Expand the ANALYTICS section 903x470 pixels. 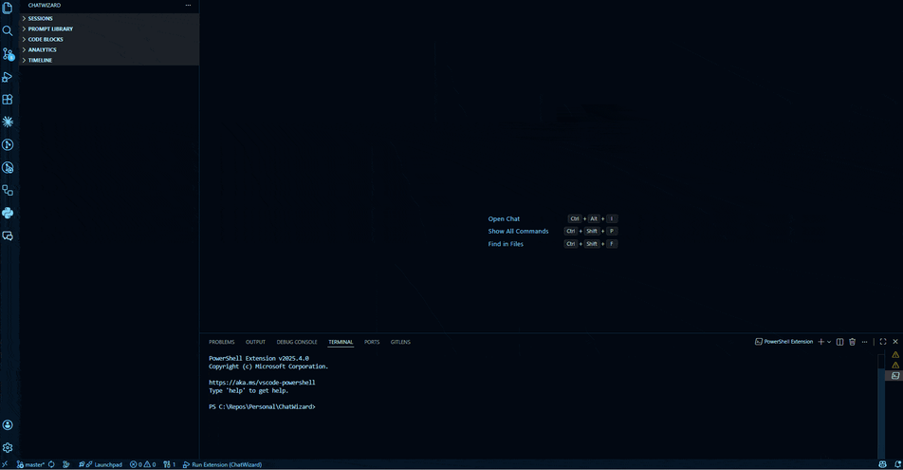109,49
